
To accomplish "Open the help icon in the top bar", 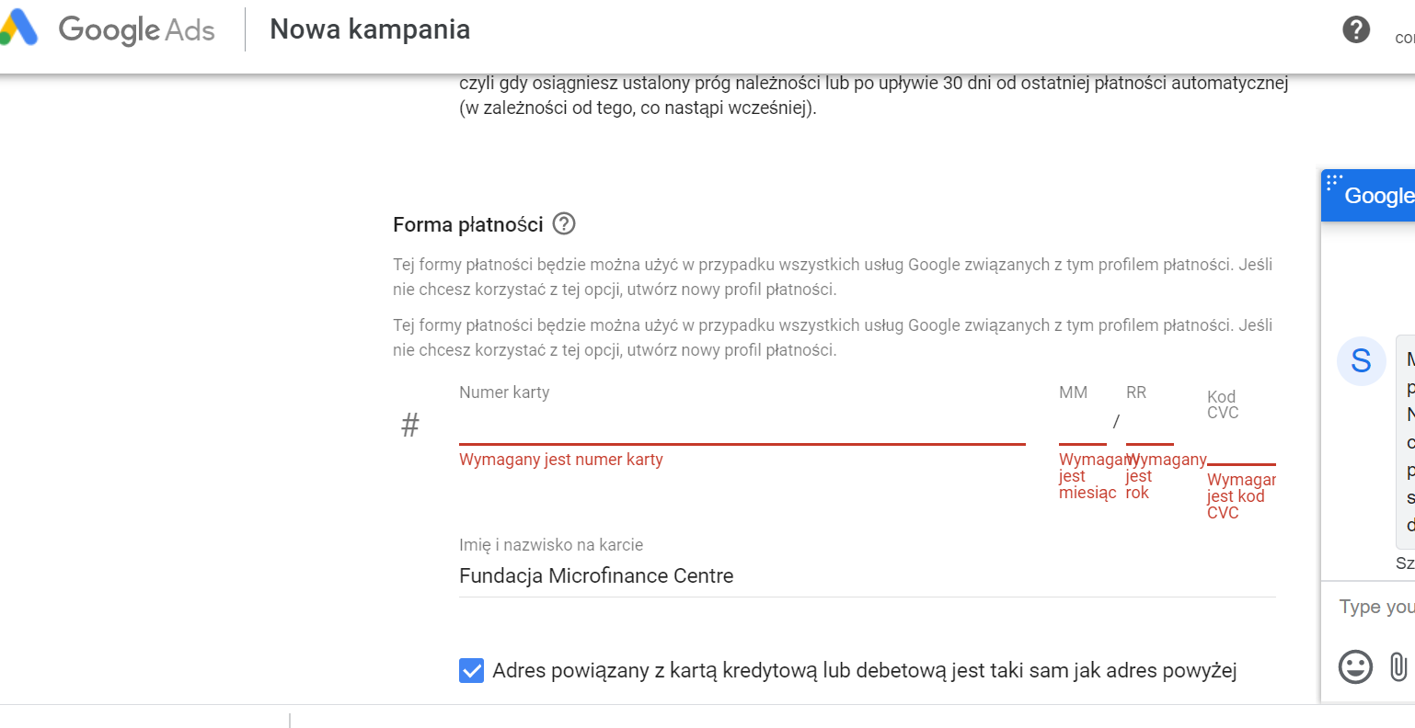I will pyautogui.click(x=1356, y=29).
